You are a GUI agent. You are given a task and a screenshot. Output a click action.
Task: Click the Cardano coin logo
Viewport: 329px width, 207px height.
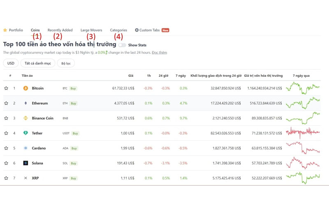[x=25, y=148]
